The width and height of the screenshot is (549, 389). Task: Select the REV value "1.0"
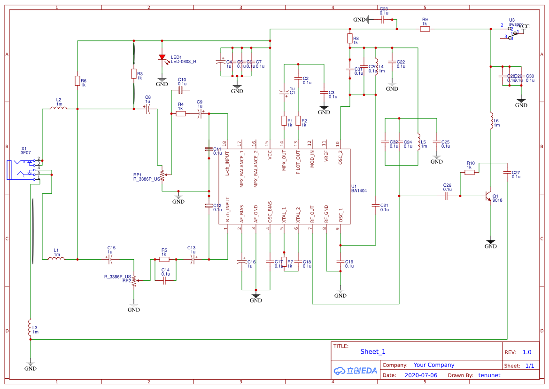click(x=527, y=352)
